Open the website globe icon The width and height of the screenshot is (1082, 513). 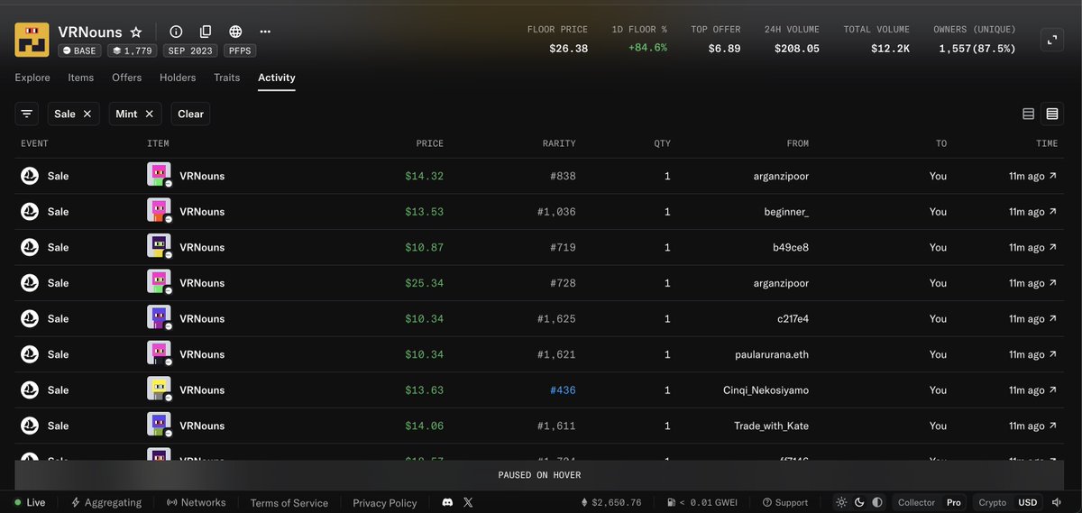(235, 32)
